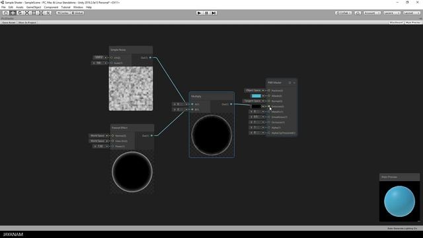
Task: Open the Window menu
Action: pos(78,7)
